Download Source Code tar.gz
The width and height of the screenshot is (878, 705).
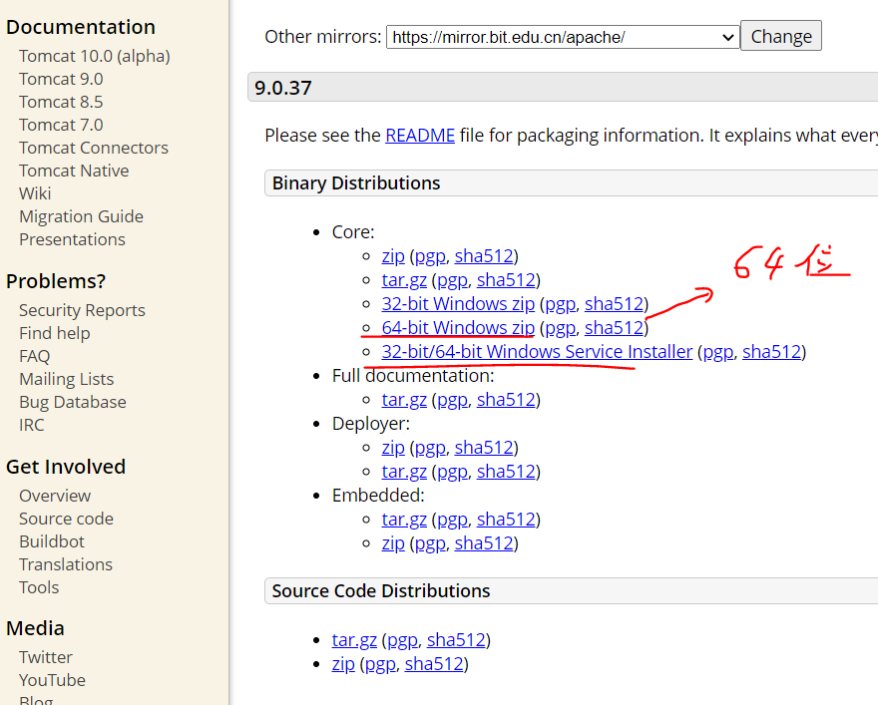pyautogui.click(x=354, y=640)
